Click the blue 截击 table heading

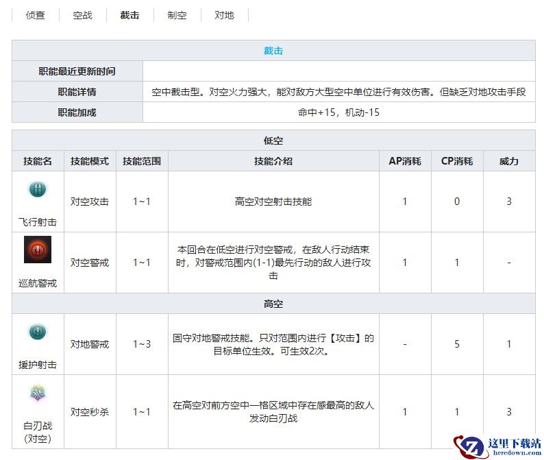pyautogui.click(x=273, y=51)
